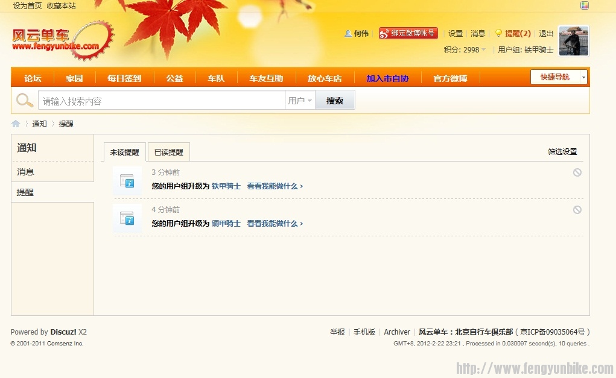The width and height of the screenshot is (616, 378).
Task: Click the magnifier search icon
Action: click(24, 101)
